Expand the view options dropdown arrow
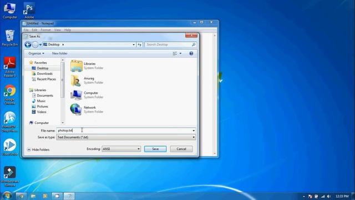Viewport: 355px width, 200px height. click(x=180, y=53)
